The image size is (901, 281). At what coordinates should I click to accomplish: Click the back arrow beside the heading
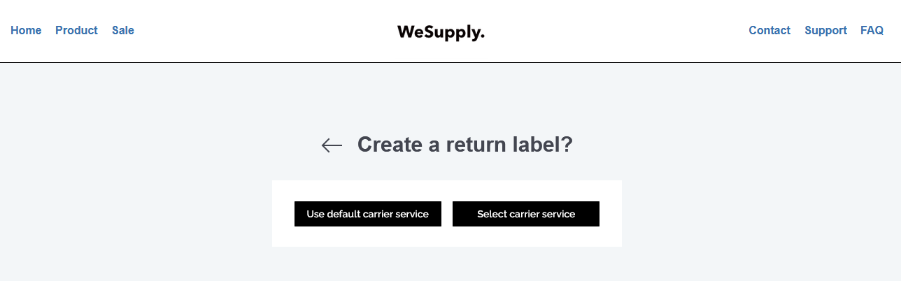tap(332, 145)
